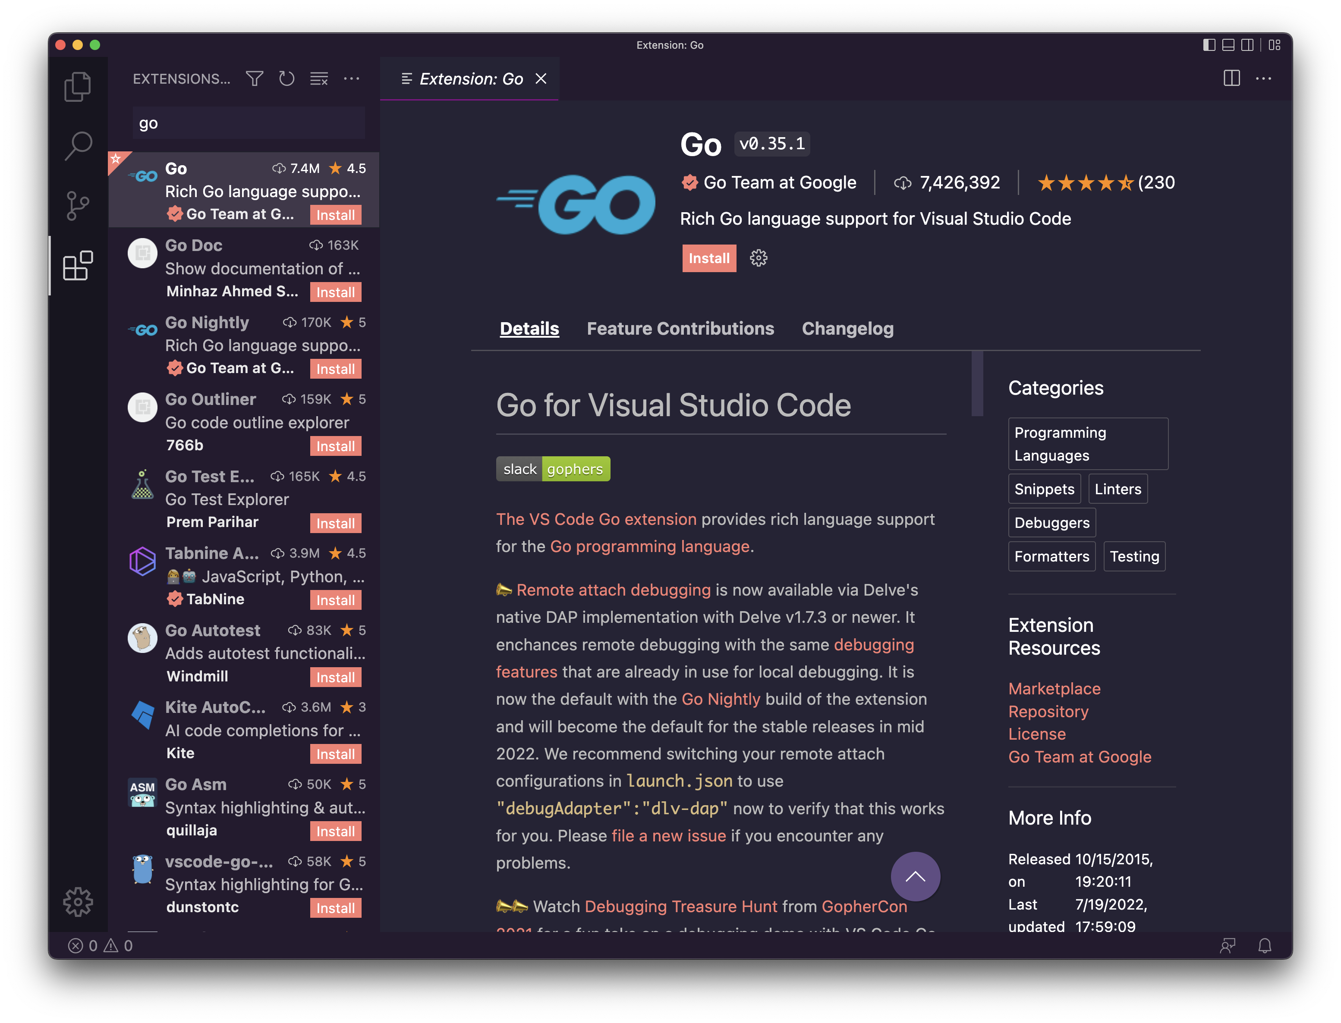Open Go extension's manage gear icon
This screenshot has width=1341, height=1023.
pyautogui.click(x=758, y=258)
